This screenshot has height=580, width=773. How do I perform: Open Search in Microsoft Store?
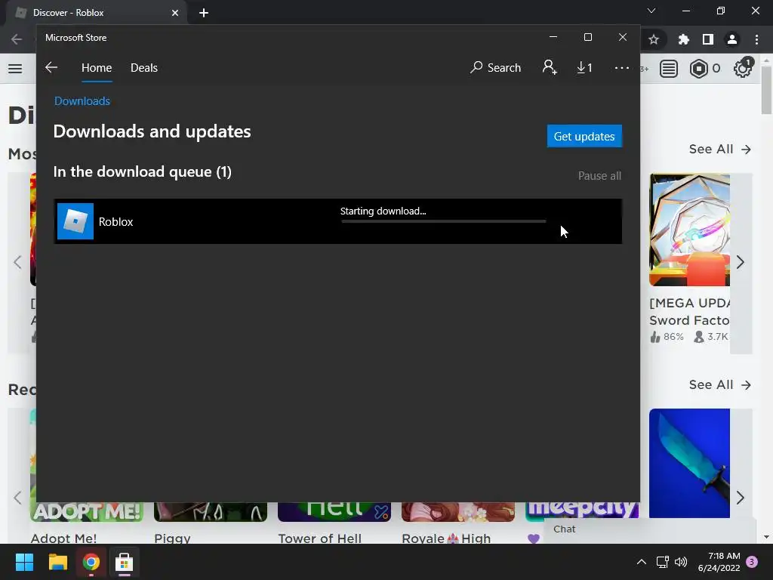coord(495,67)
